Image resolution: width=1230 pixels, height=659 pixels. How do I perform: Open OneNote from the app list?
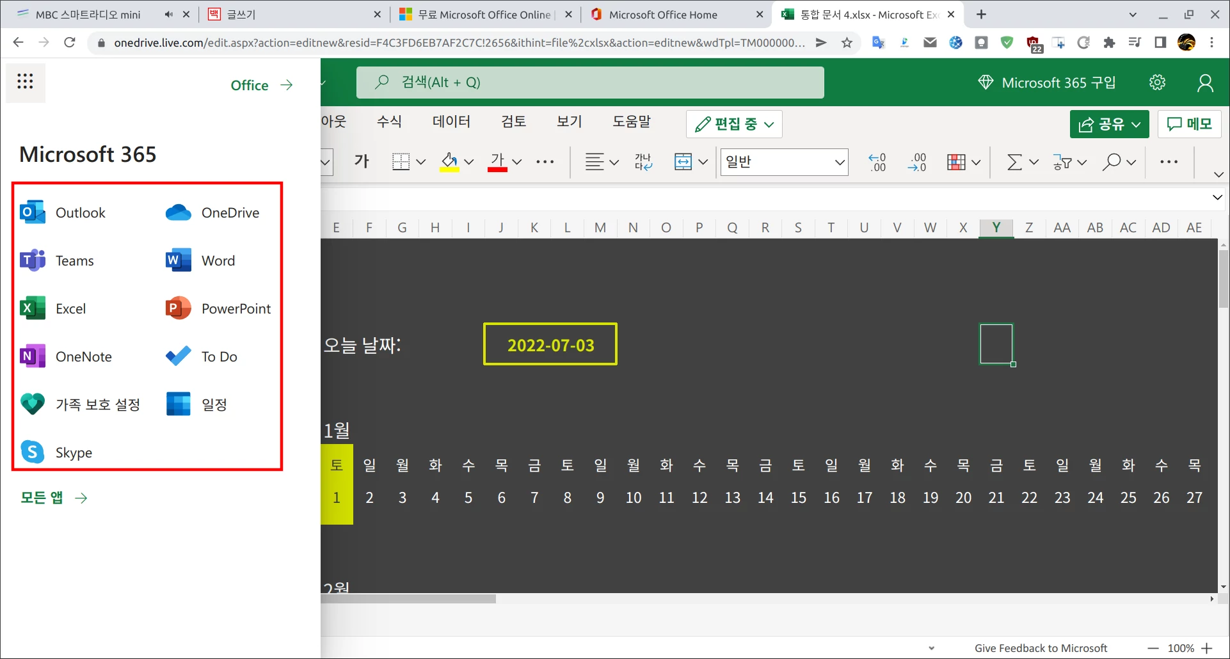[66, 356]
